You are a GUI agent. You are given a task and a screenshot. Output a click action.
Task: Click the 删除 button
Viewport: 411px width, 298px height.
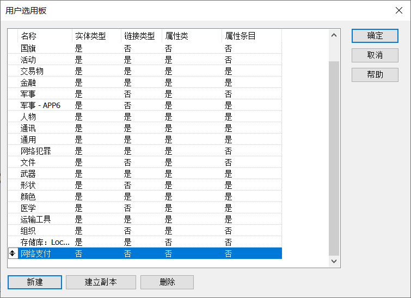[167, 282]
